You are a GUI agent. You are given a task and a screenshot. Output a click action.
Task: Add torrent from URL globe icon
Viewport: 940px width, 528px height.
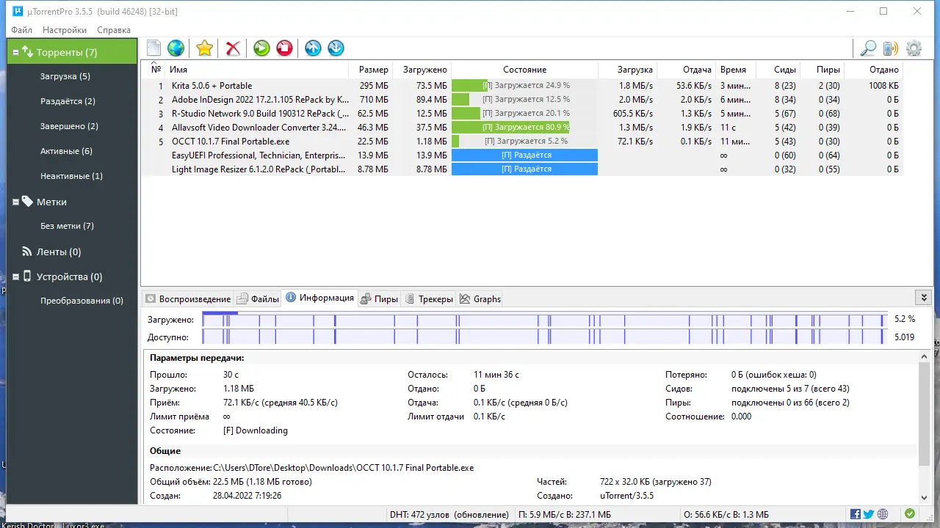tap(176, 48)
